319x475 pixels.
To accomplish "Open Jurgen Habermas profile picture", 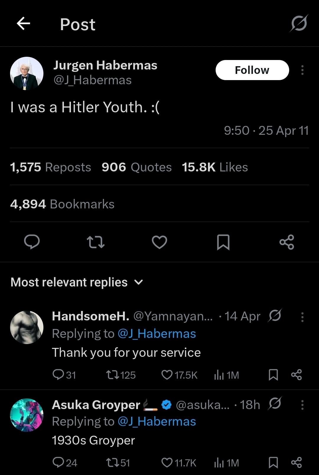I will click(x=27, y=73).
